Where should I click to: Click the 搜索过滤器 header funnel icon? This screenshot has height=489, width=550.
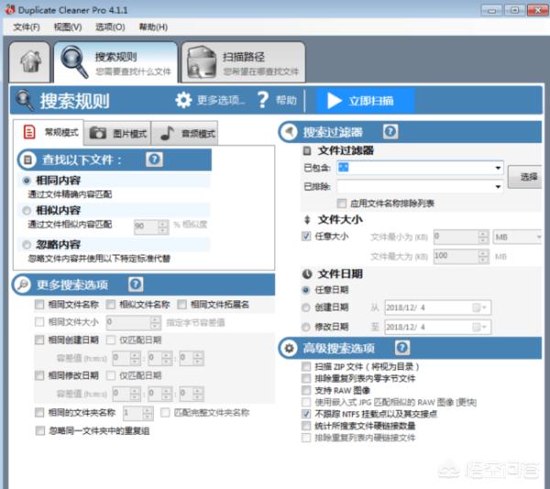(x=289, y=132)
